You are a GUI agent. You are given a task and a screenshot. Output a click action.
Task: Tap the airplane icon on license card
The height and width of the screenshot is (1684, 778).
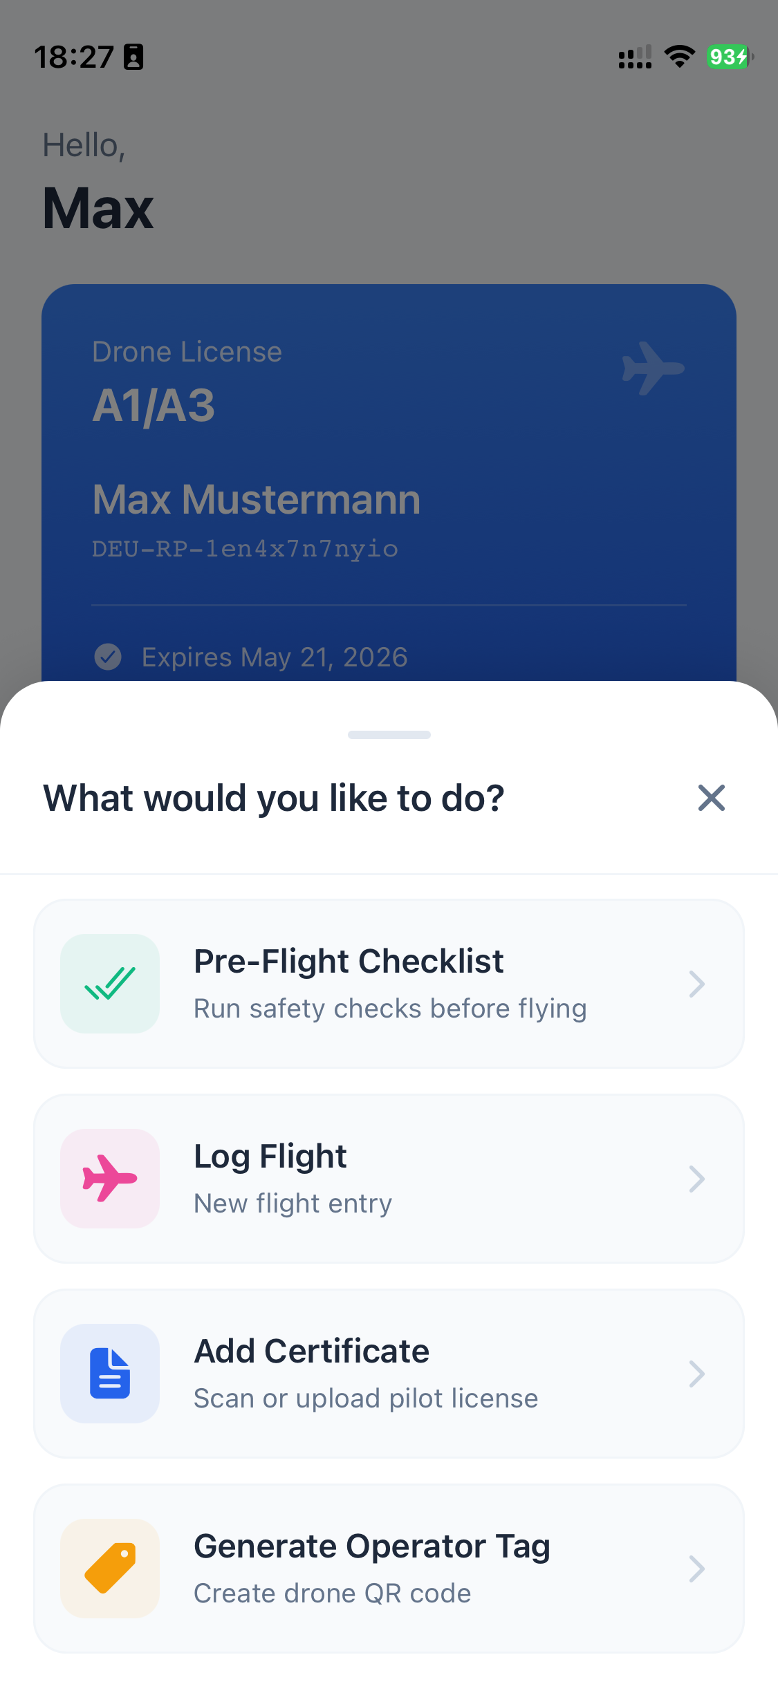[652, 368]
